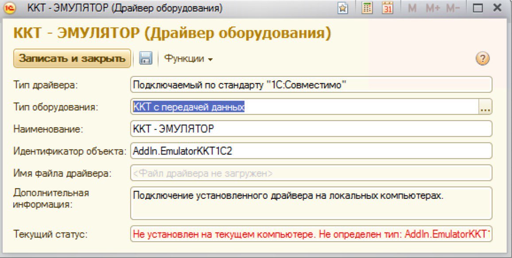Click the Тип драйвера field
Screen dimensions: 512x258
point(311,85)
